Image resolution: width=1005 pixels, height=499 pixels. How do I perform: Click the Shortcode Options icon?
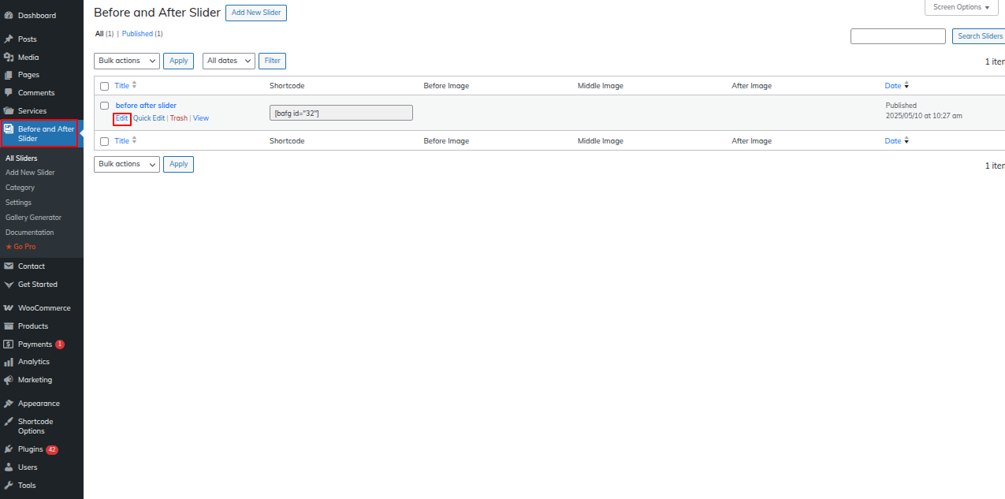coord(9,422)
